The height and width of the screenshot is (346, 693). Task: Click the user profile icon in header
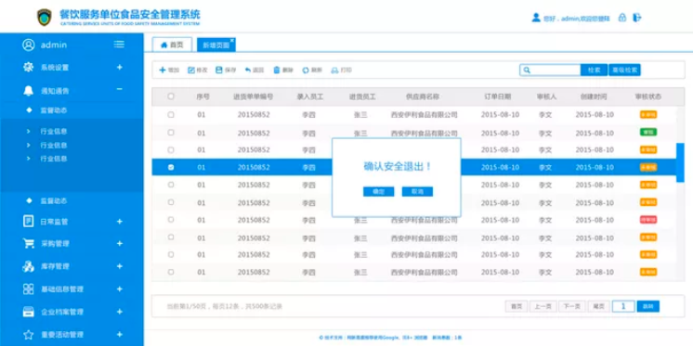click(536, 18)
